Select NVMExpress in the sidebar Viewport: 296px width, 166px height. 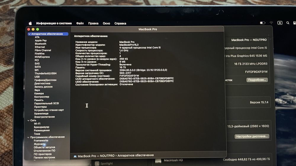42,57
